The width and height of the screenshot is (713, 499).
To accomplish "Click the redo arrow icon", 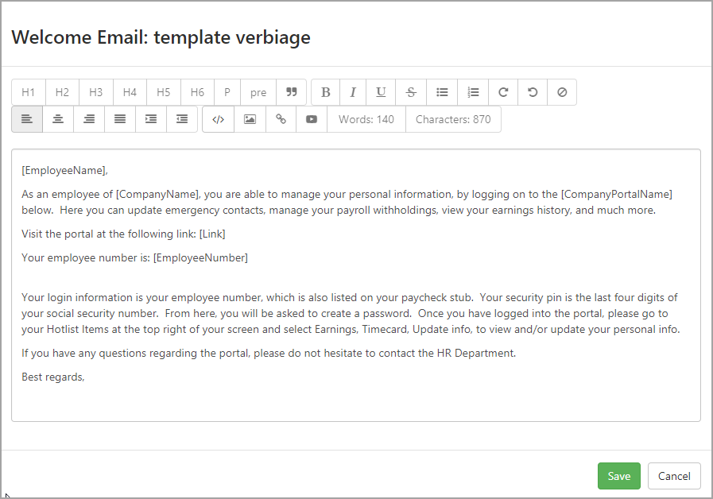I will 503,92.
